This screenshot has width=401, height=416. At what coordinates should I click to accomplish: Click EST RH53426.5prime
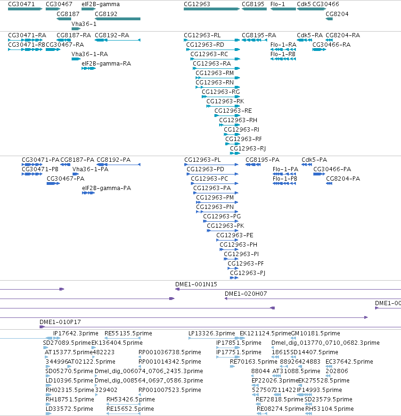click(123, 404)
